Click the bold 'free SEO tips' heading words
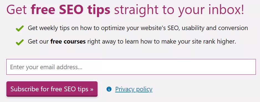260x102 pixels. click(x=70, y=10)
